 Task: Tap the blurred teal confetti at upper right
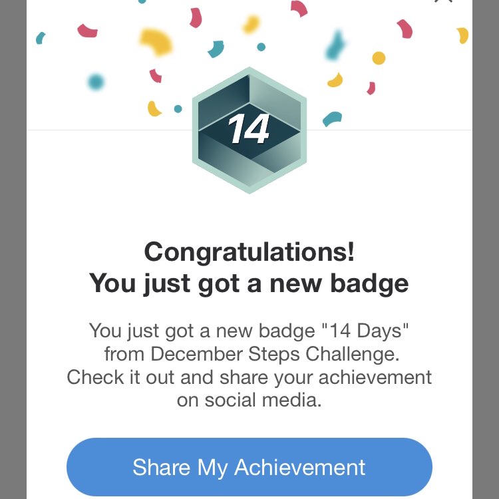(336, 45)
